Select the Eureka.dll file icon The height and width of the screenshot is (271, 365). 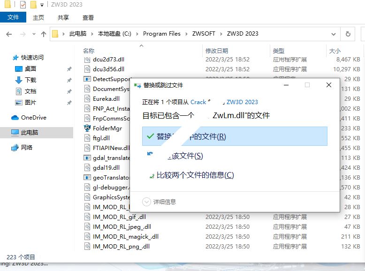coord(87,99)
